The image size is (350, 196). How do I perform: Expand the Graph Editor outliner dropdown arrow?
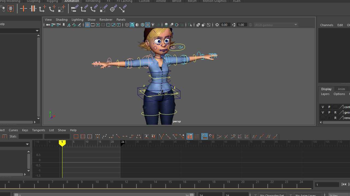pyautogui.click(x=27, y=144)
